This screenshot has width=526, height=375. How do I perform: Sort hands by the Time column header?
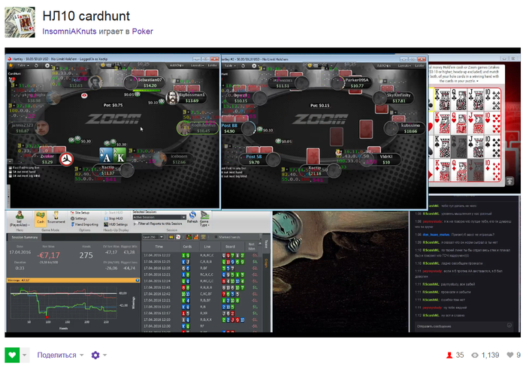(x=159, y=247)
